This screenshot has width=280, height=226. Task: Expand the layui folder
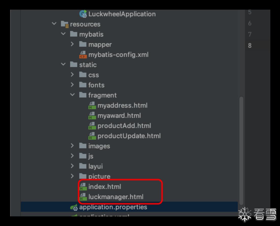click(x=72, y=166)
